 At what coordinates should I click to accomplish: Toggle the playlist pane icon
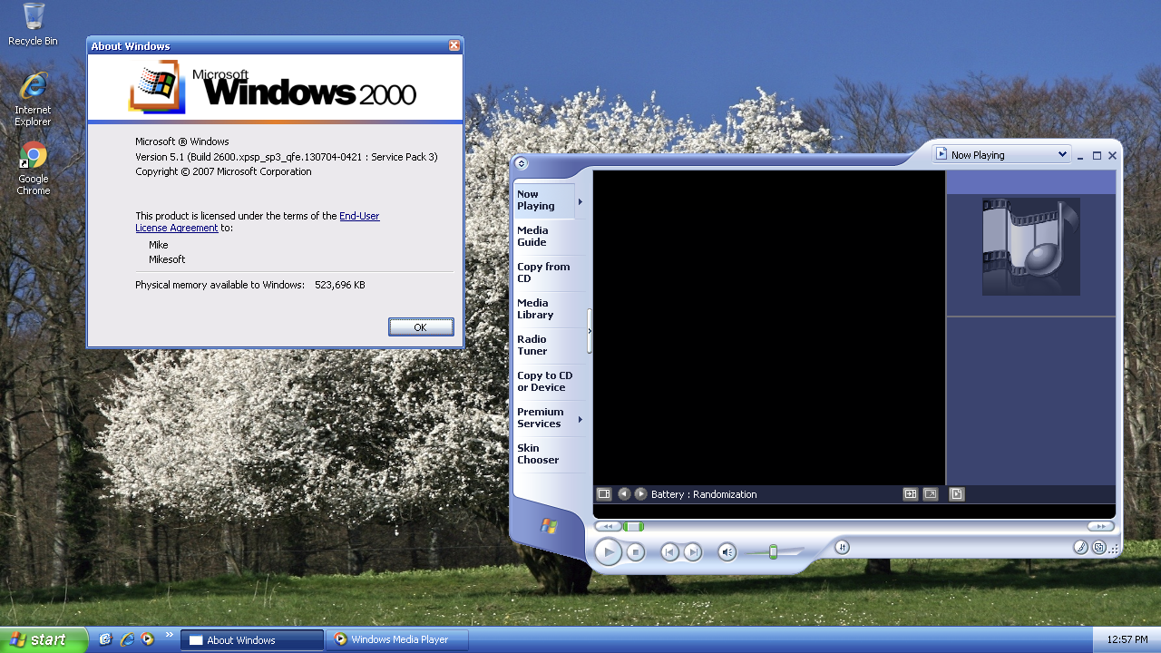(957, 494)
